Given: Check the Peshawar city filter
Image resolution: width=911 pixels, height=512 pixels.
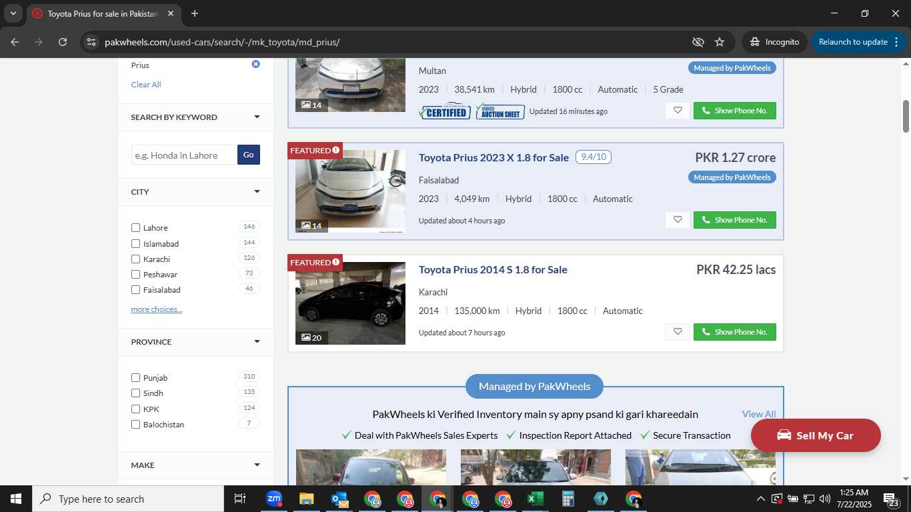Looking at the screenshot, I should click(x=136, y=275).
